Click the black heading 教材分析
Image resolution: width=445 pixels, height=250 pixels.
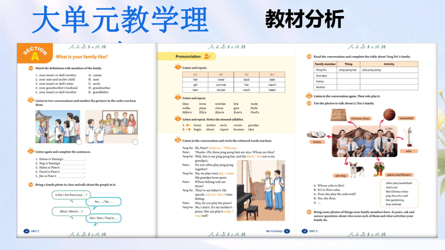point(305,19)
